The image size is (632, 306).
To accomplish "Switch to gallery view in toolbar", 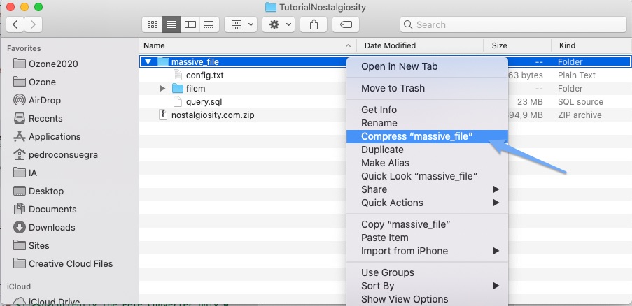I will click(x=209, y=24).
